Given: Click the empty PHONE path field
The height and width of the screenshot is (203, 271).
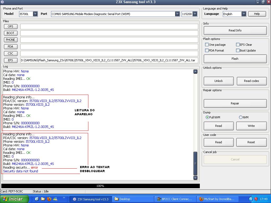Looking at the screenshot, I should 109,40.
